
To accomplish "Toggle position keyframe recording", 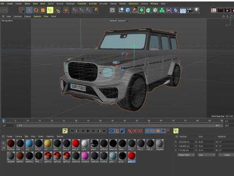I will (x=147, y=131).
